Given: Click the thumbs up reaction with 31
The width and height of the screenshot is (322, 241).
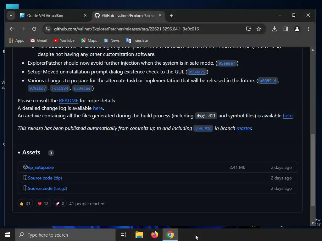Looking at the screenshot, I should click(x=25, y=203).
